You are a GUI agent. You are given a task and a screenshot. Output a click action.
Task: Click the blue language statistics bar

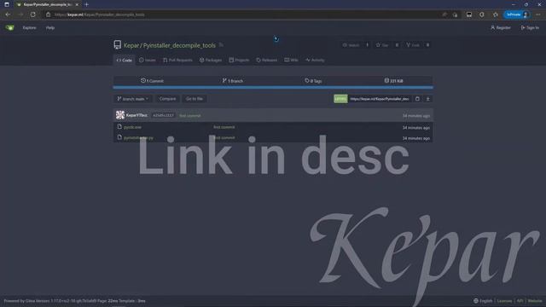pyautogui.click(x=273, y=87)
